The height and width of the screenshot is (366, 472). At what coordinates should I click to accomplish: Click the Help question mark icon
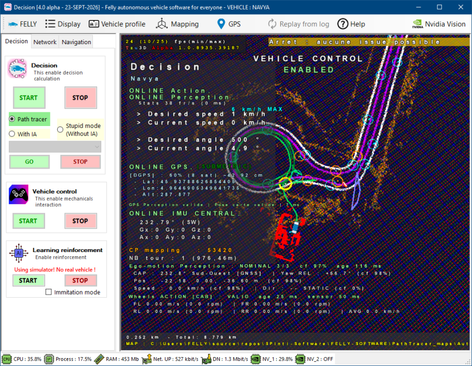click(x=342, y=24)
